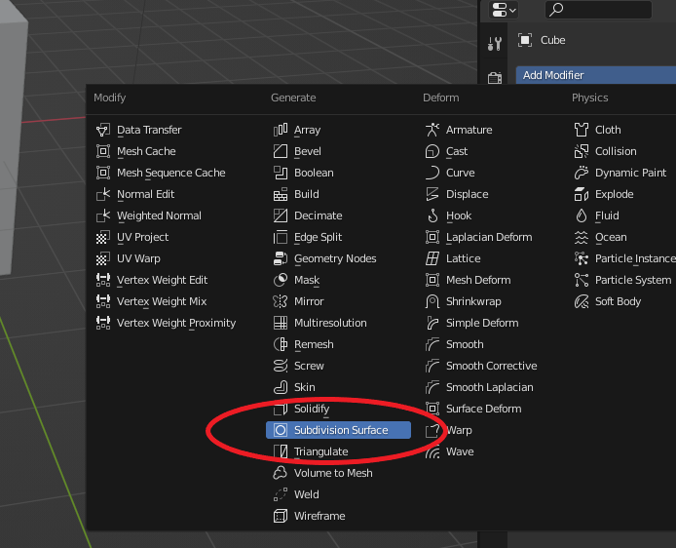Select Smooth Laplacian modifier
Screen dimensions: 676x548
[x=489, y=387]
